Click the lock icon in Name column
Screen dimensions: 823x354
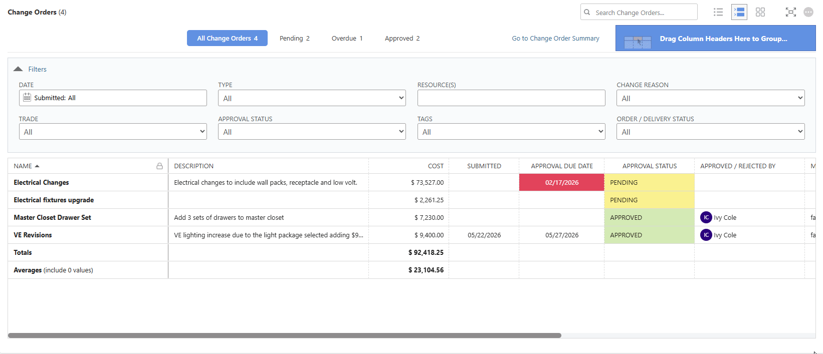[159, 166]
